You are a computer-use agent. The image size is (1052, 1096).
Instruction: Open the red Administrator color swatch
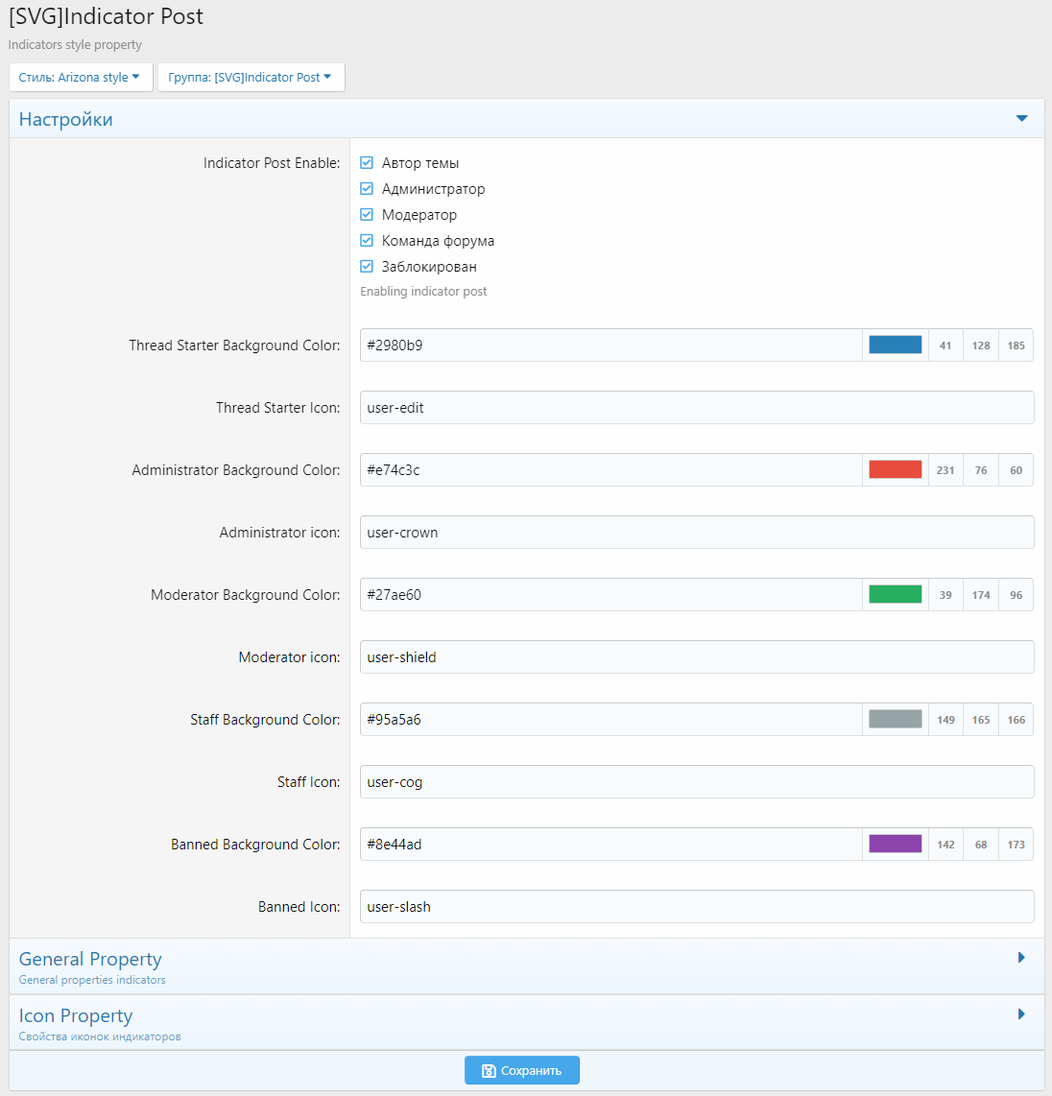click(x=895, y=470)
